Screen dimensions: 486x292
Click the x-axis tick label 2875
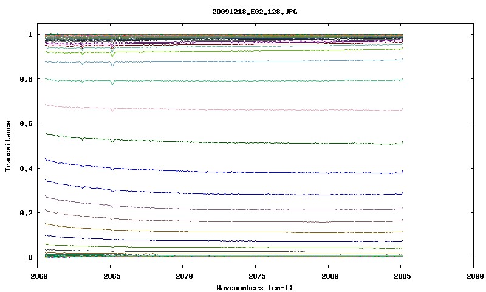pyautogui.click(x=256, y=276)
